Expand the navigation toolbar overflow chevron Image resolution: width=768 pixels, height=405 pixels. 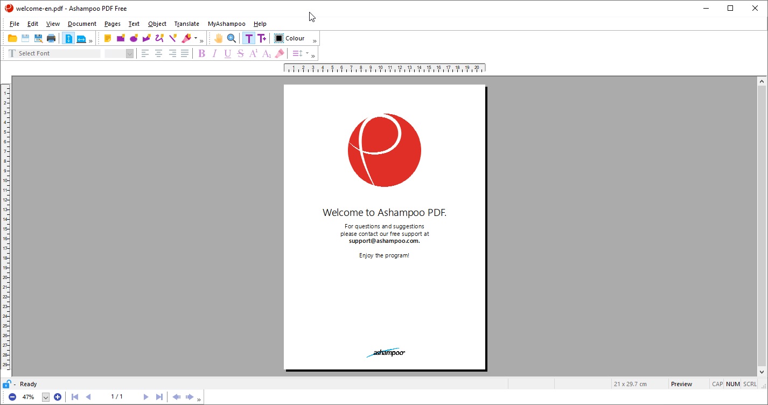click(199, 400)
